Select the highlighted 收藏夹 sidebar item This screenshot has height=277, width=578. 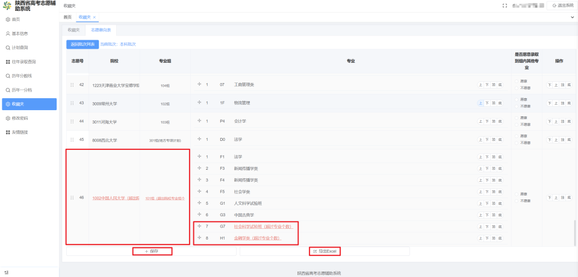tap(29, 104)
